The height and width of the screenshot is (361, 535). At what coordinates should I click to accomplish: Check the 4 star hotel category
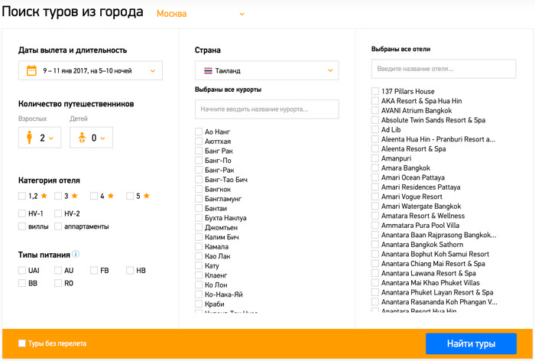(x=94, y=196)
